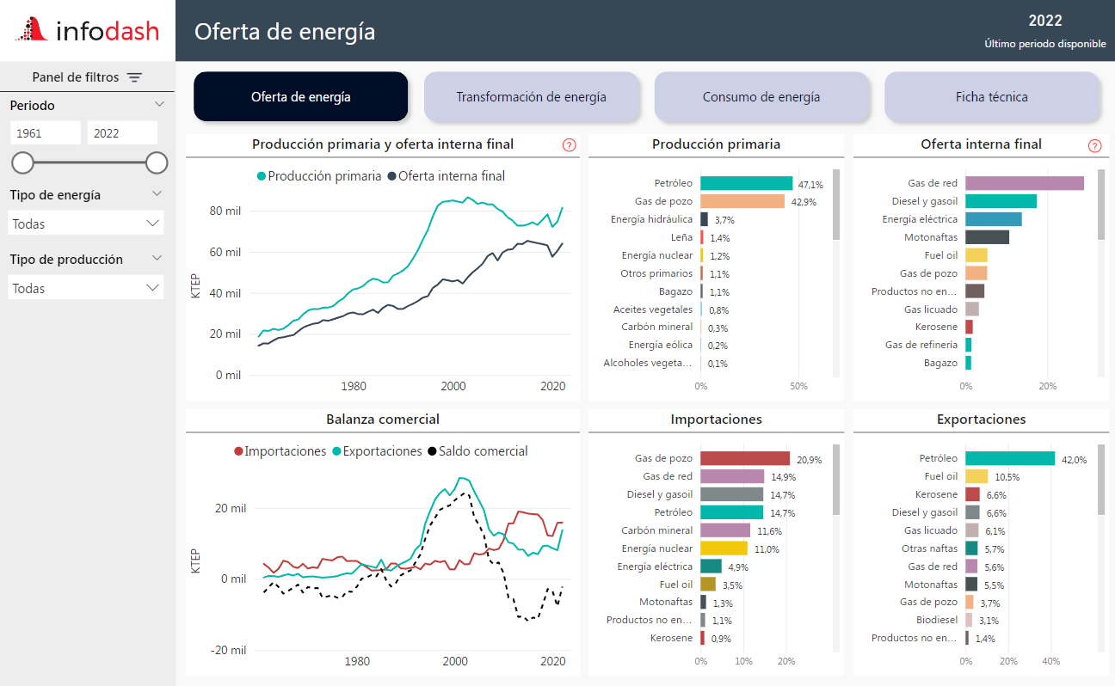Select Gas de red bar in Oferta interna final
The width and height of the screenshot is (1115, 686).
click(x=1025, y=183)
